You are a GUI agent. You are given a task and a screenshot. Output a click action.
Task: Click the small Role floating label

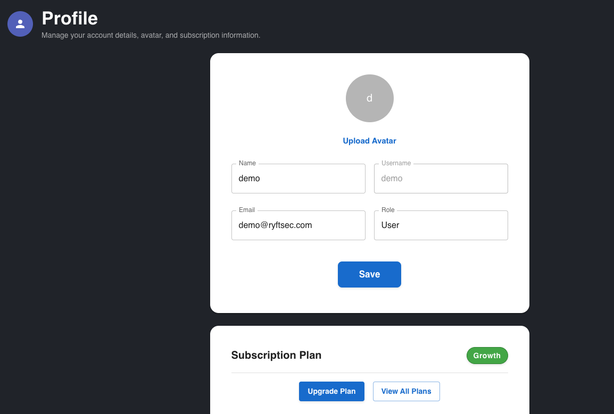pos(388,210)
